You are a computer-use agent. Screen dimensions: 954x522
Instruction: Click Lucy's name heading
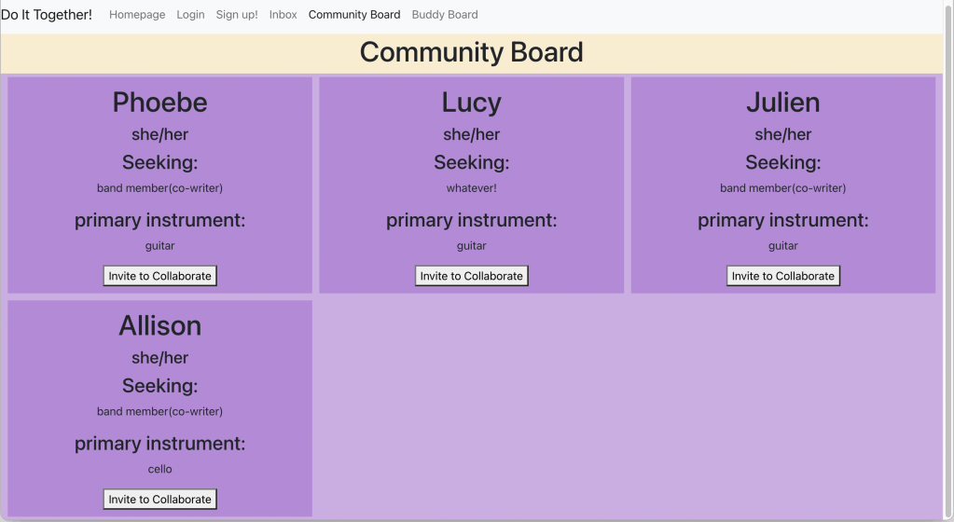pos(471,103)
